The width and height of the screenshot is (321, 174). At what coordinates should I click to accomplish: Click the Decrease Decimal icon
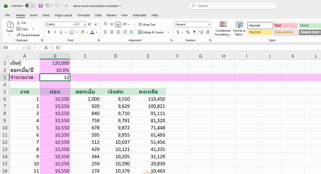click(207, 32)
